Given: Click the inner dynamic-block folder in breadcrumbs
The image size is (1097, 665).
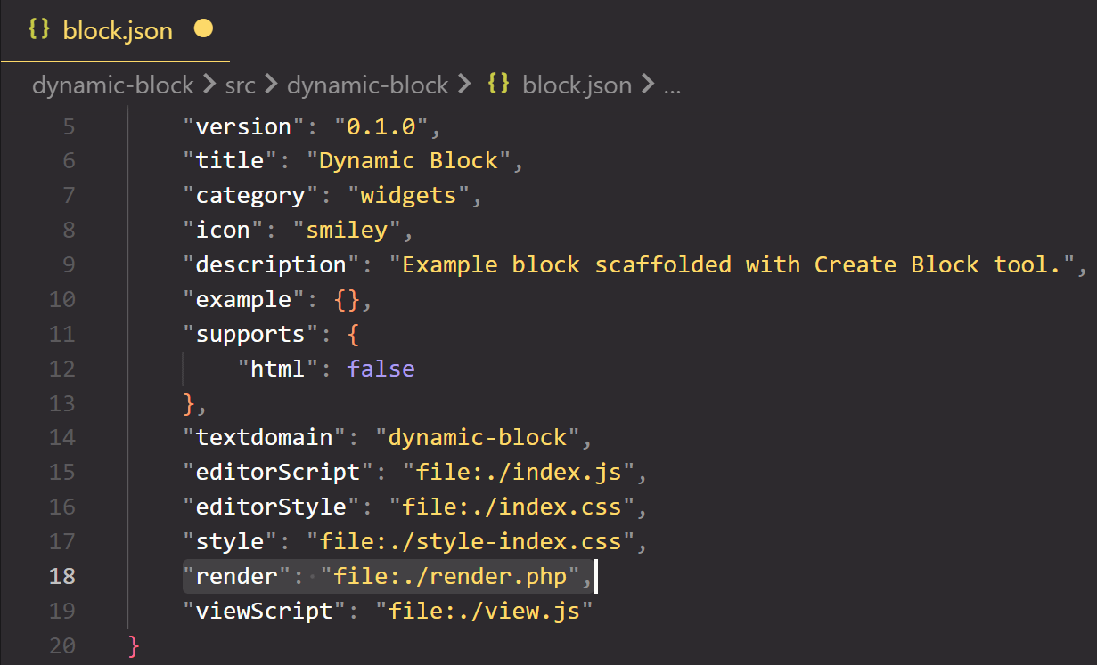Looking at the screenshot, I should click(x=367, y=85).
